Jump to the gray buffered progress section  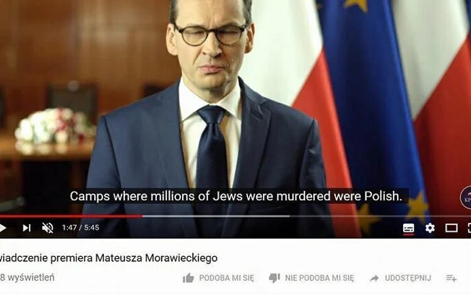(x=216, y=216)
